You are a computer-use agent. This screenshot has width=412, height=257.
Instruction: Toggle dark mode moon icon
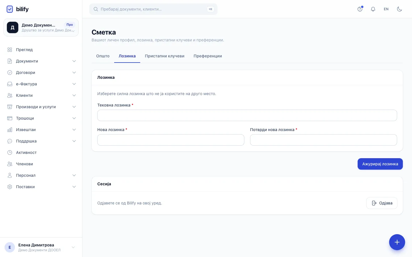399,9
